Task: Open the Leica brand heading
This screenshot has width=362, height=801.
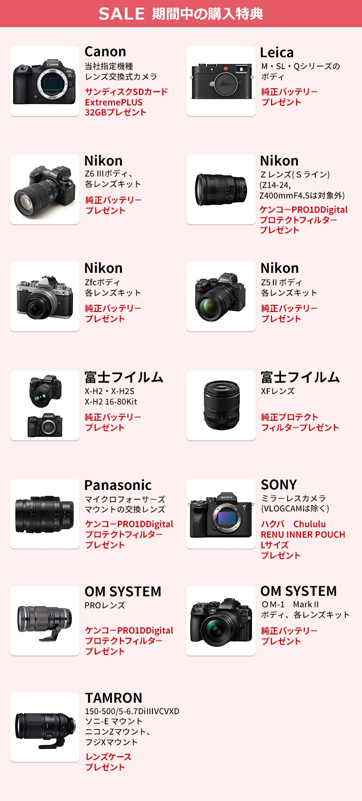Action: tap(277, 52)
